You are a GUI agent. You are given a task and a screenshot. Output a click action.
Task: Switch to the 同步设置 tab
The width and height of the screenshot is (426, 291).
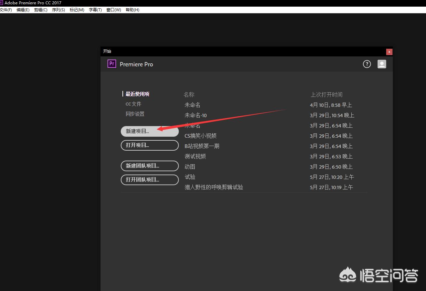[135, 114]
